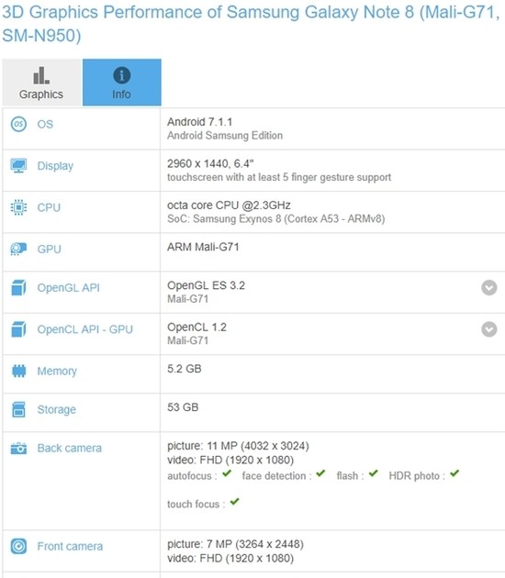Click the OpenCL API - GPU label
Screen dimensions: 505x578
[84, 329]
